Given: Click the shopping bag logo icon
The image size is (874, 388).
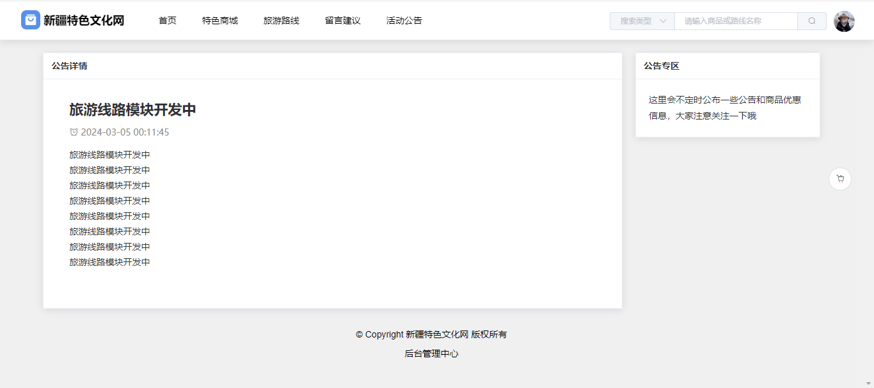Looking at the screenshot, I should (x=31, y=20).
